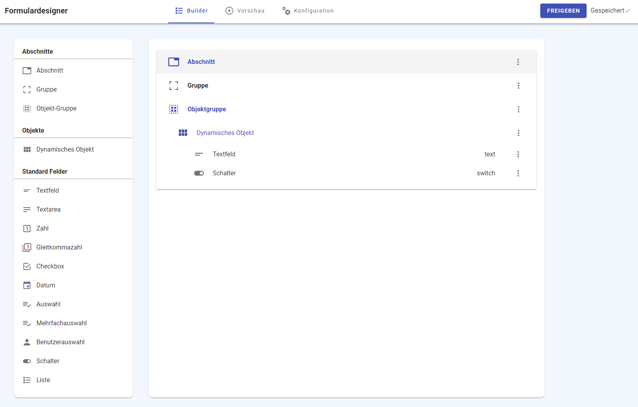The width and height of the screenshot is (638, 407).
Task: Click the Mehrfachauswahl icon in sidebar
Action: pos(27,323)
